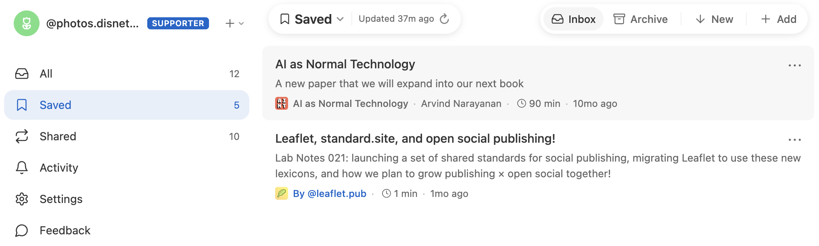Switch to the Archive tab
Viewport: 819px width, 246px height.
[640, 19]
